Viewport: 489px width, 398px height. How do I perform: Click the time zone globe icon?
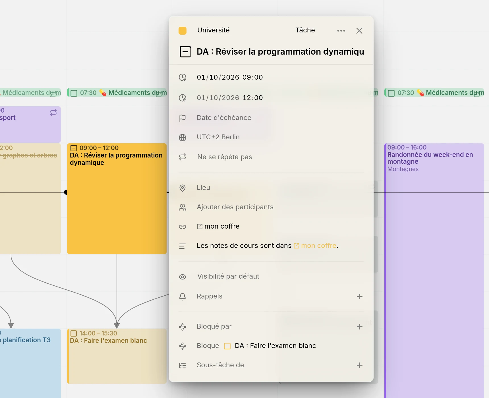pos(183,137)
